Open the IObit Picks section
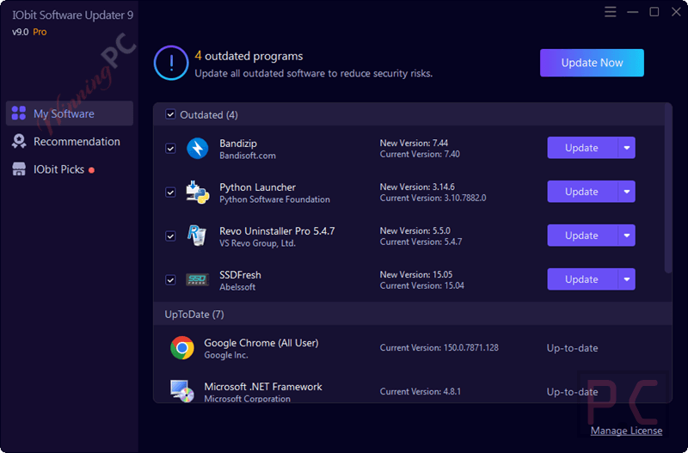The width and height of the screenshot is (688, 453). coord(70,169)
